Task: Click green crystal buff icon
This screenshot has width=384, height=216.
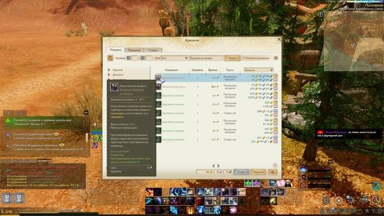Action: (248, 183)
